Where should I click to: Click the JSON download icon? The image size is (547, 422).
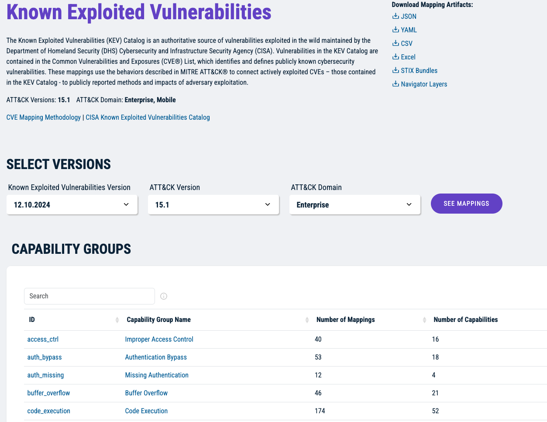[395, 16]
